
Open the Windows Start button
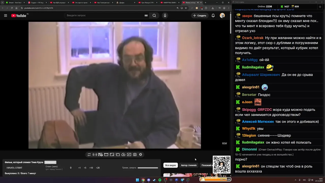click(137, 180)
